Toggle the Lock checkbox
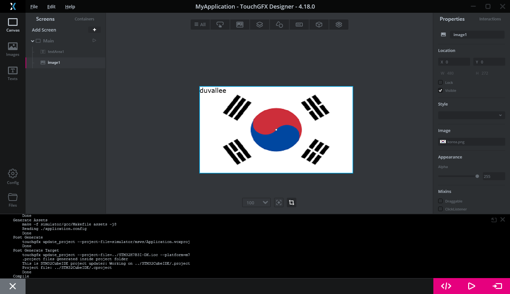This screenshot has width=510, height=294. pyautogui.click(x=440, y=82)
